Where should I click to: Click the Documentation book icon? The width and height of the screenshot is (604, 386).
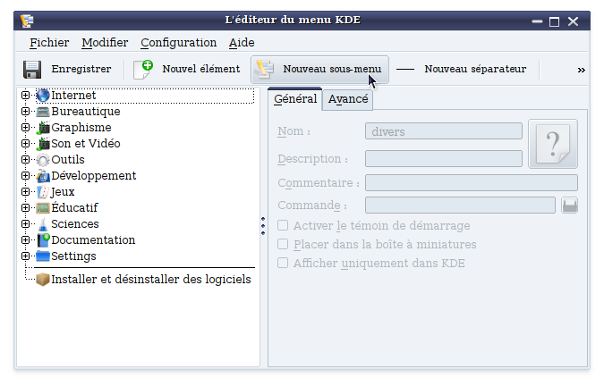[x=43, y=240]
